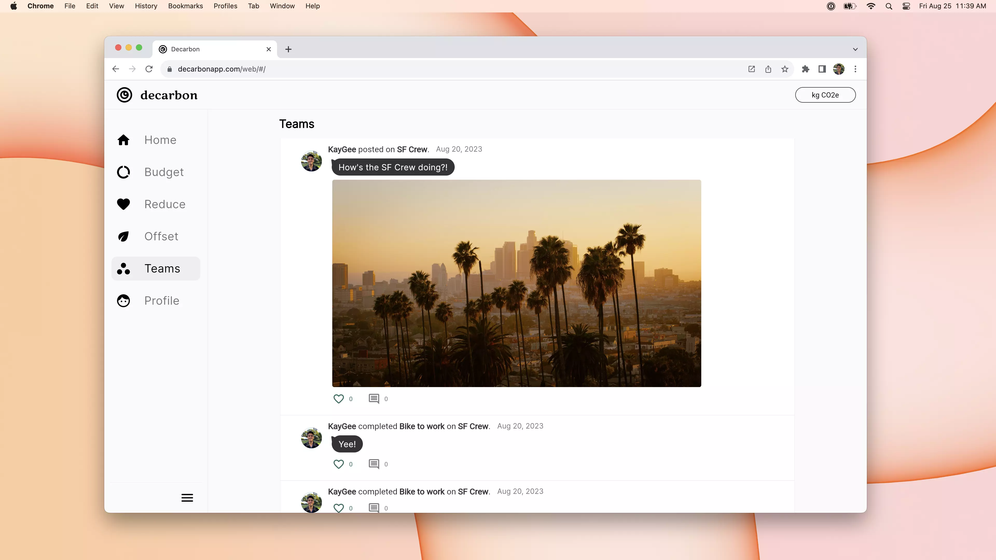The image size is (996, 560).
Task: Click the kg CO2e unit button
Action: [825, 95]
